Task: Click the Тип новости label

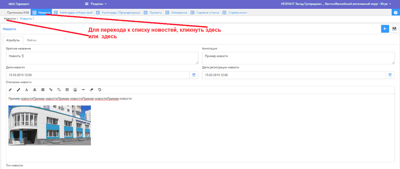Action: pyautogui.click(x=15, y=166)
